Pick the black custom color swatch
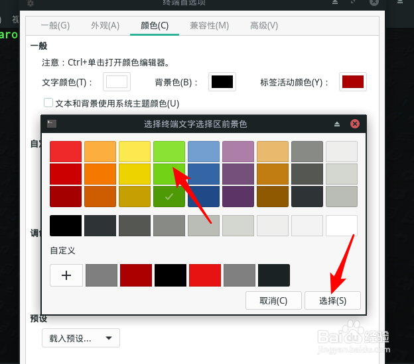Viewport: 414px width, 364px height. click(x=171, y=275)
